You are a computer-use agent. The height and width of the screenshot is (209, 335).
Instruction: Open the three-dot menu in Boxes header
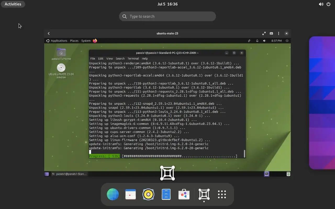pos(278,33)
